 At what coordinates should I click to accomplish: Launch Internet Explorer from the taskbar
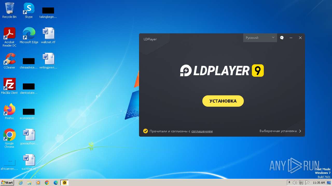coord(20,183)
